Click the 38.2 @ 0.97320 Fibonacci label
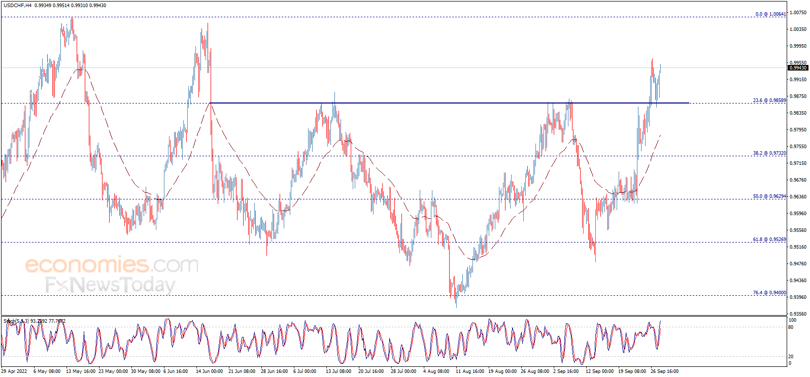 (769, 153)
